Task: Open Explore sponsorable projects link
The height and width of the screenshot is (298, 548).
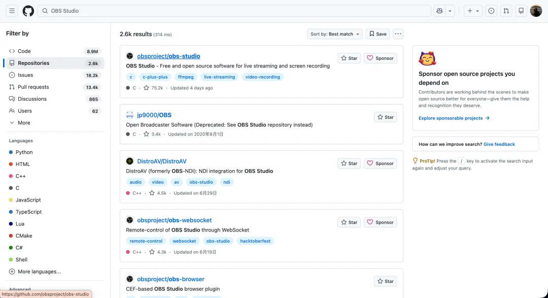Action: pyautogui.click(x=454, y=118)
